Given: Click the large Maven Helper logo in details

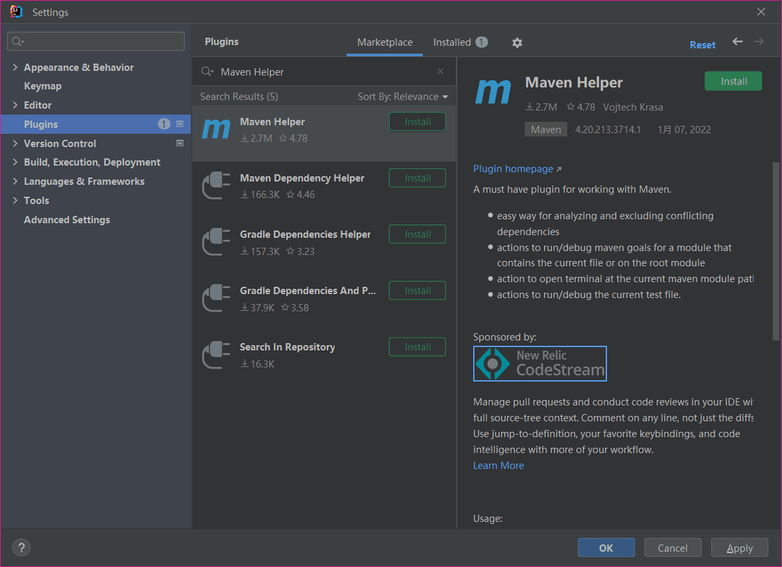Looking at the screenshot, I should click(493, 91).
